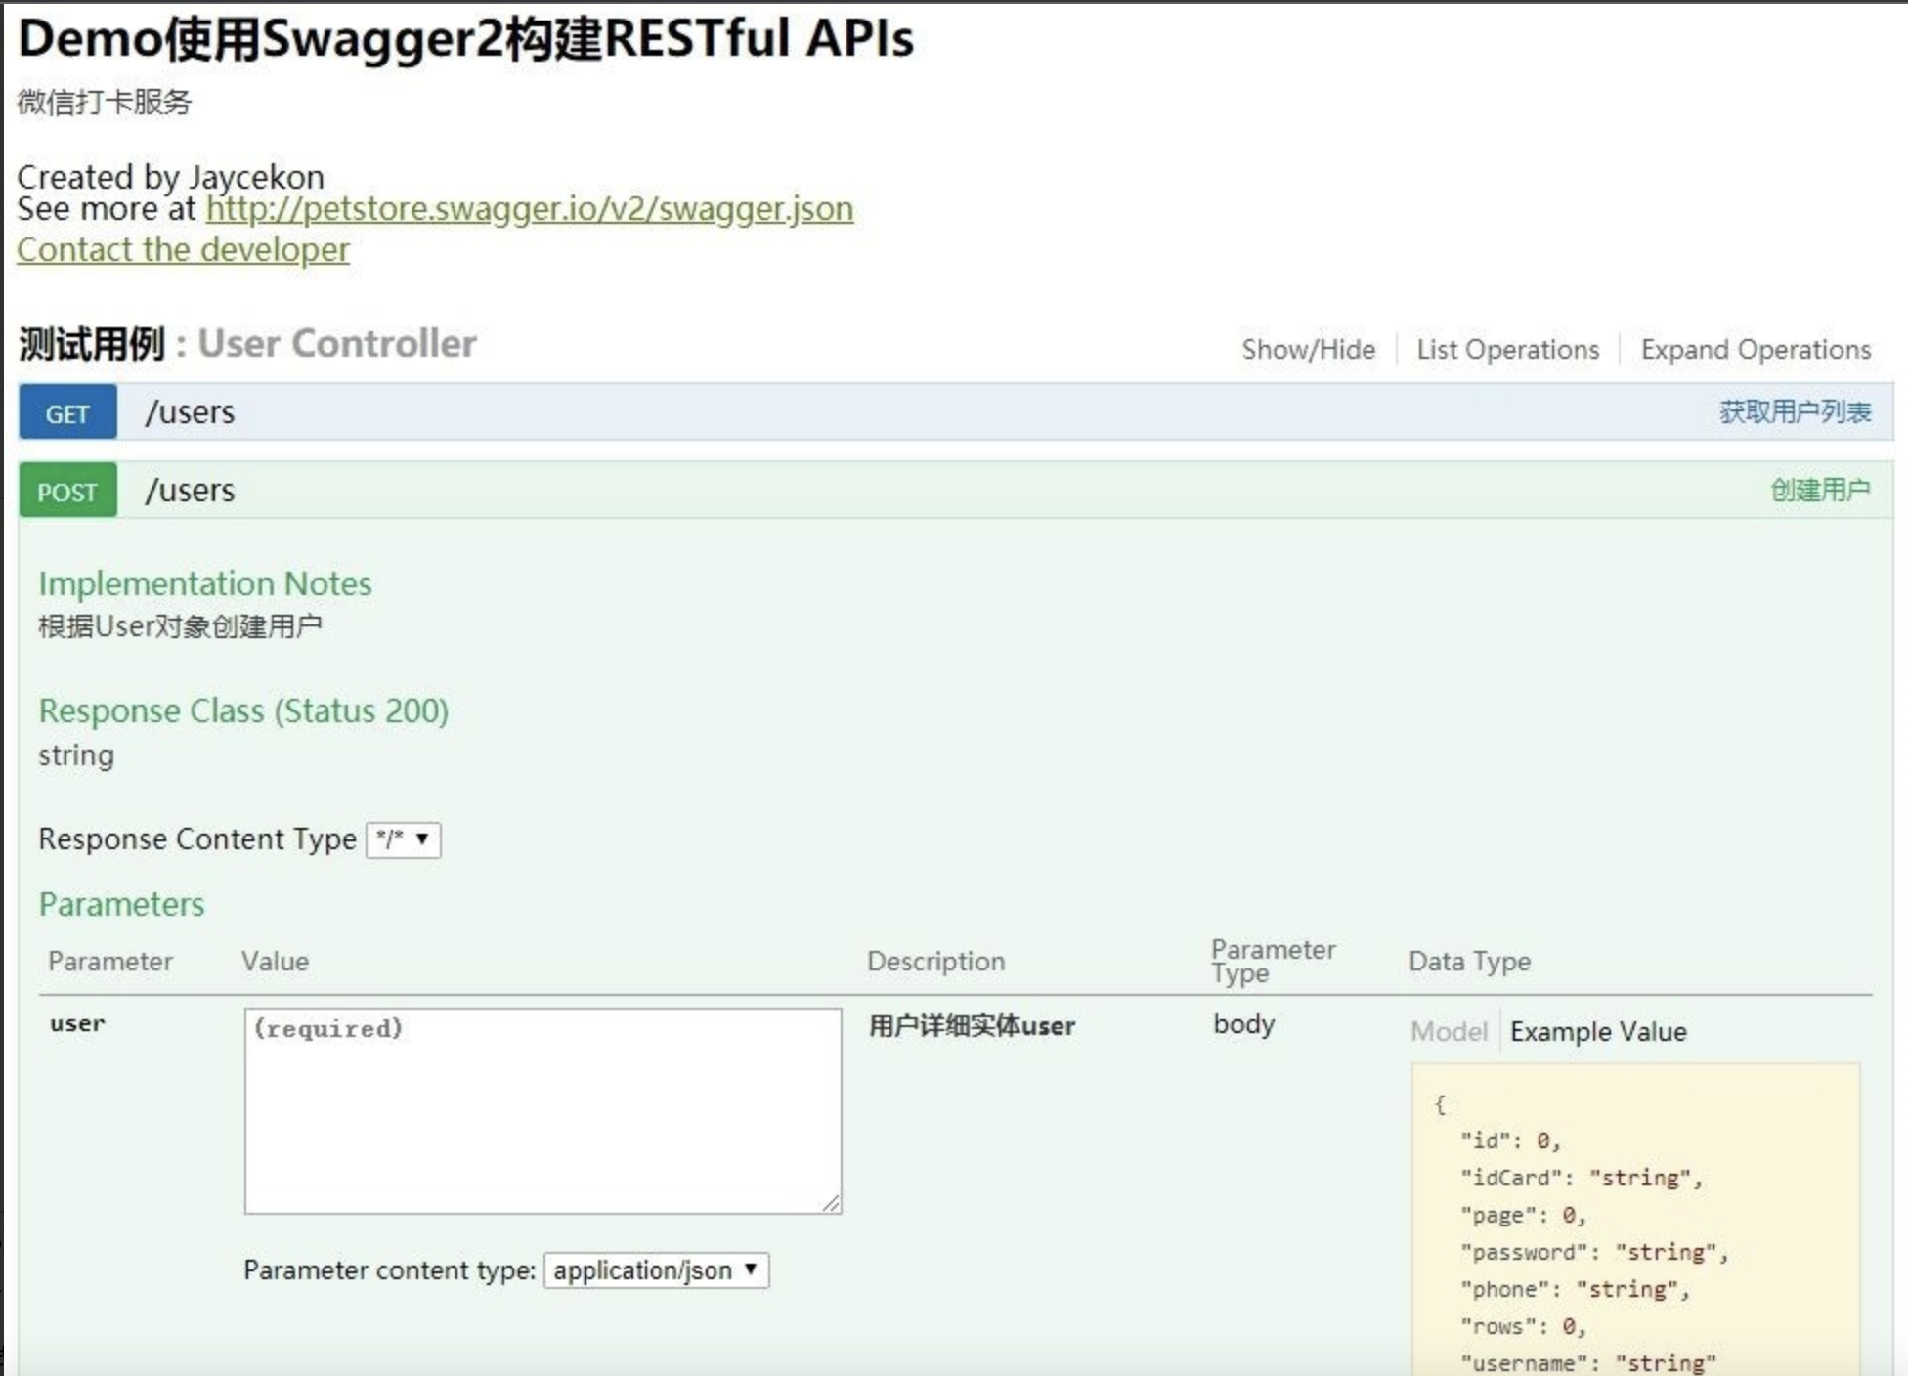This screenshot has height=1376, width=1908.
Task: Click the "password": "string" line in example
Action: tap(1594, 1253)
